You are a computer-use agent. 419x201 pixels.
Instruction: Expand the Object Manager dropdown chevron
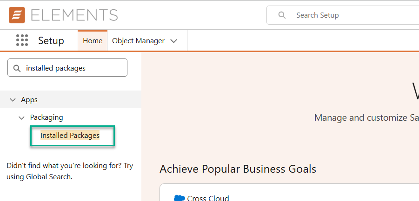[x=174, y=41]
